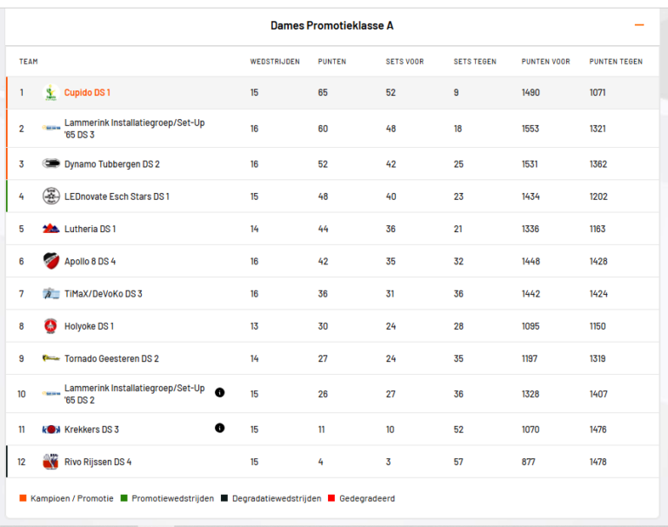Click the Punten column header

click(x=332, y=62)
